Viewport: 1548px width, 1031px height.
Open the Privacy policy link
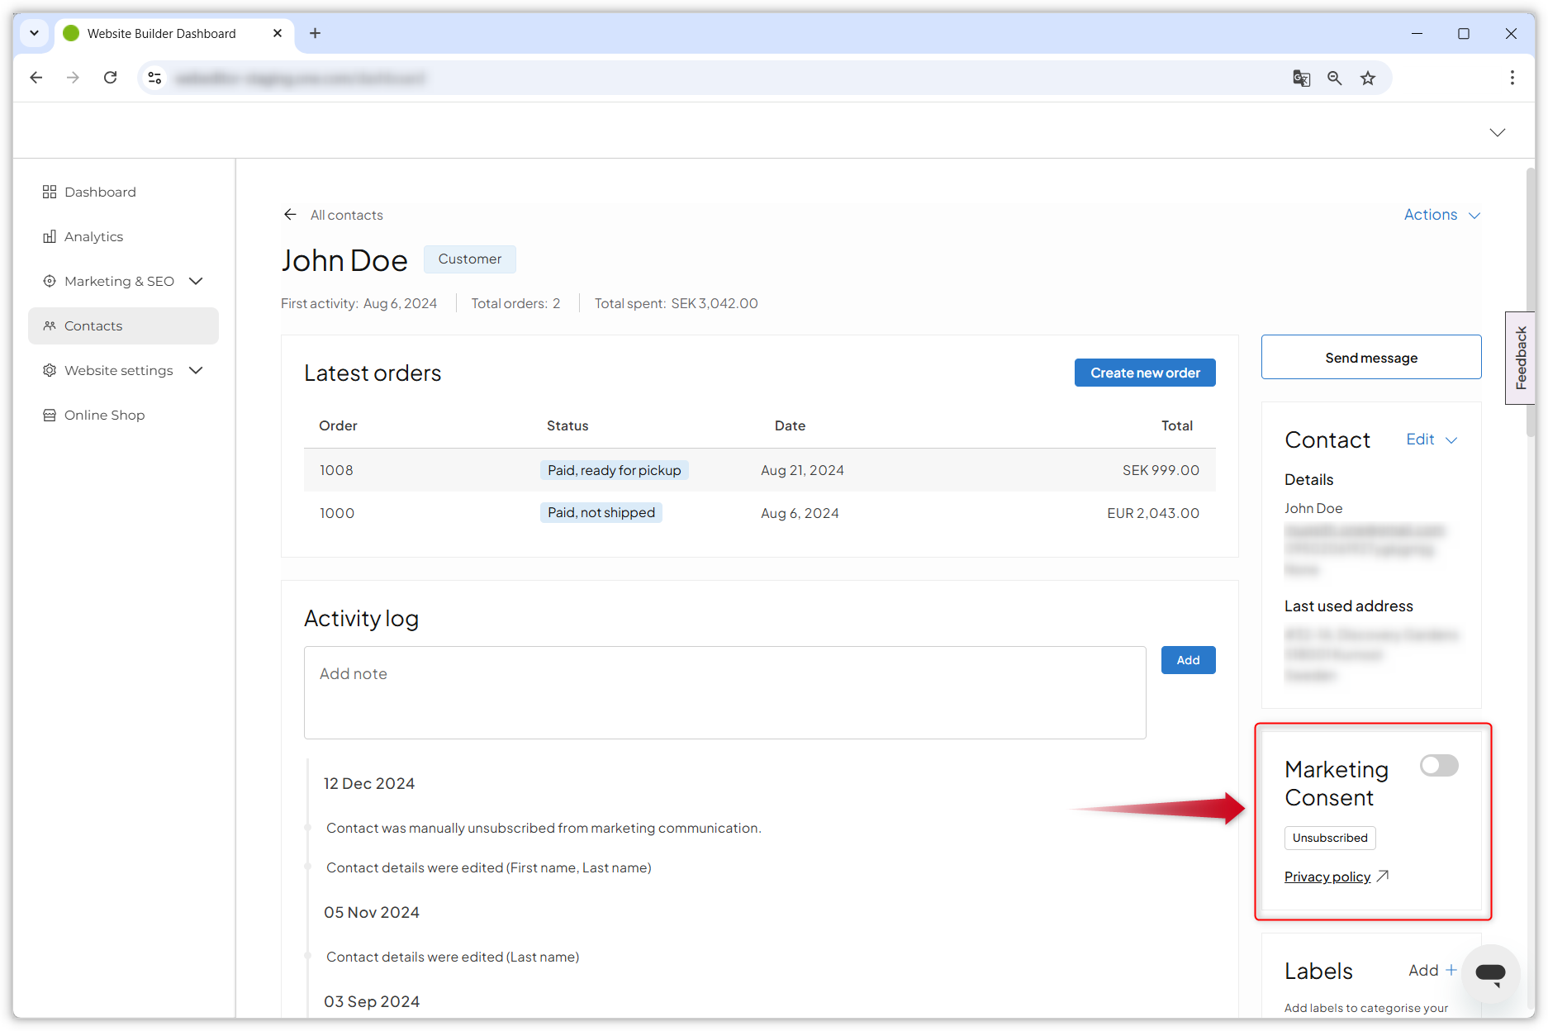point(1327,877)
